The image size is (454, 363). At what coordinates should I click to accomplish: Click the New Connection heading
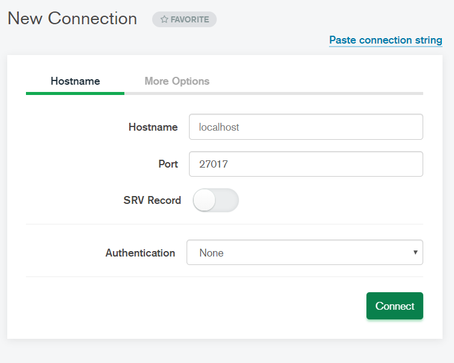click(72, 19)
